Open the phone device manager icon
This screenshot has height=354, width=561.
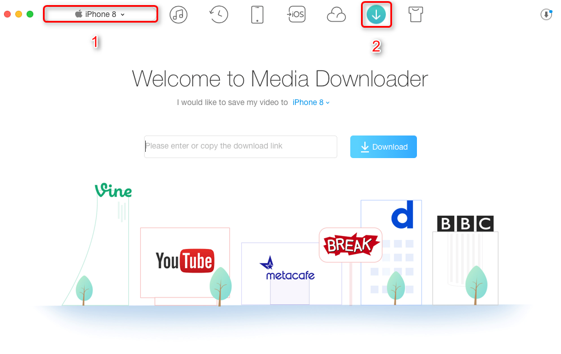[x=257, y=15]
